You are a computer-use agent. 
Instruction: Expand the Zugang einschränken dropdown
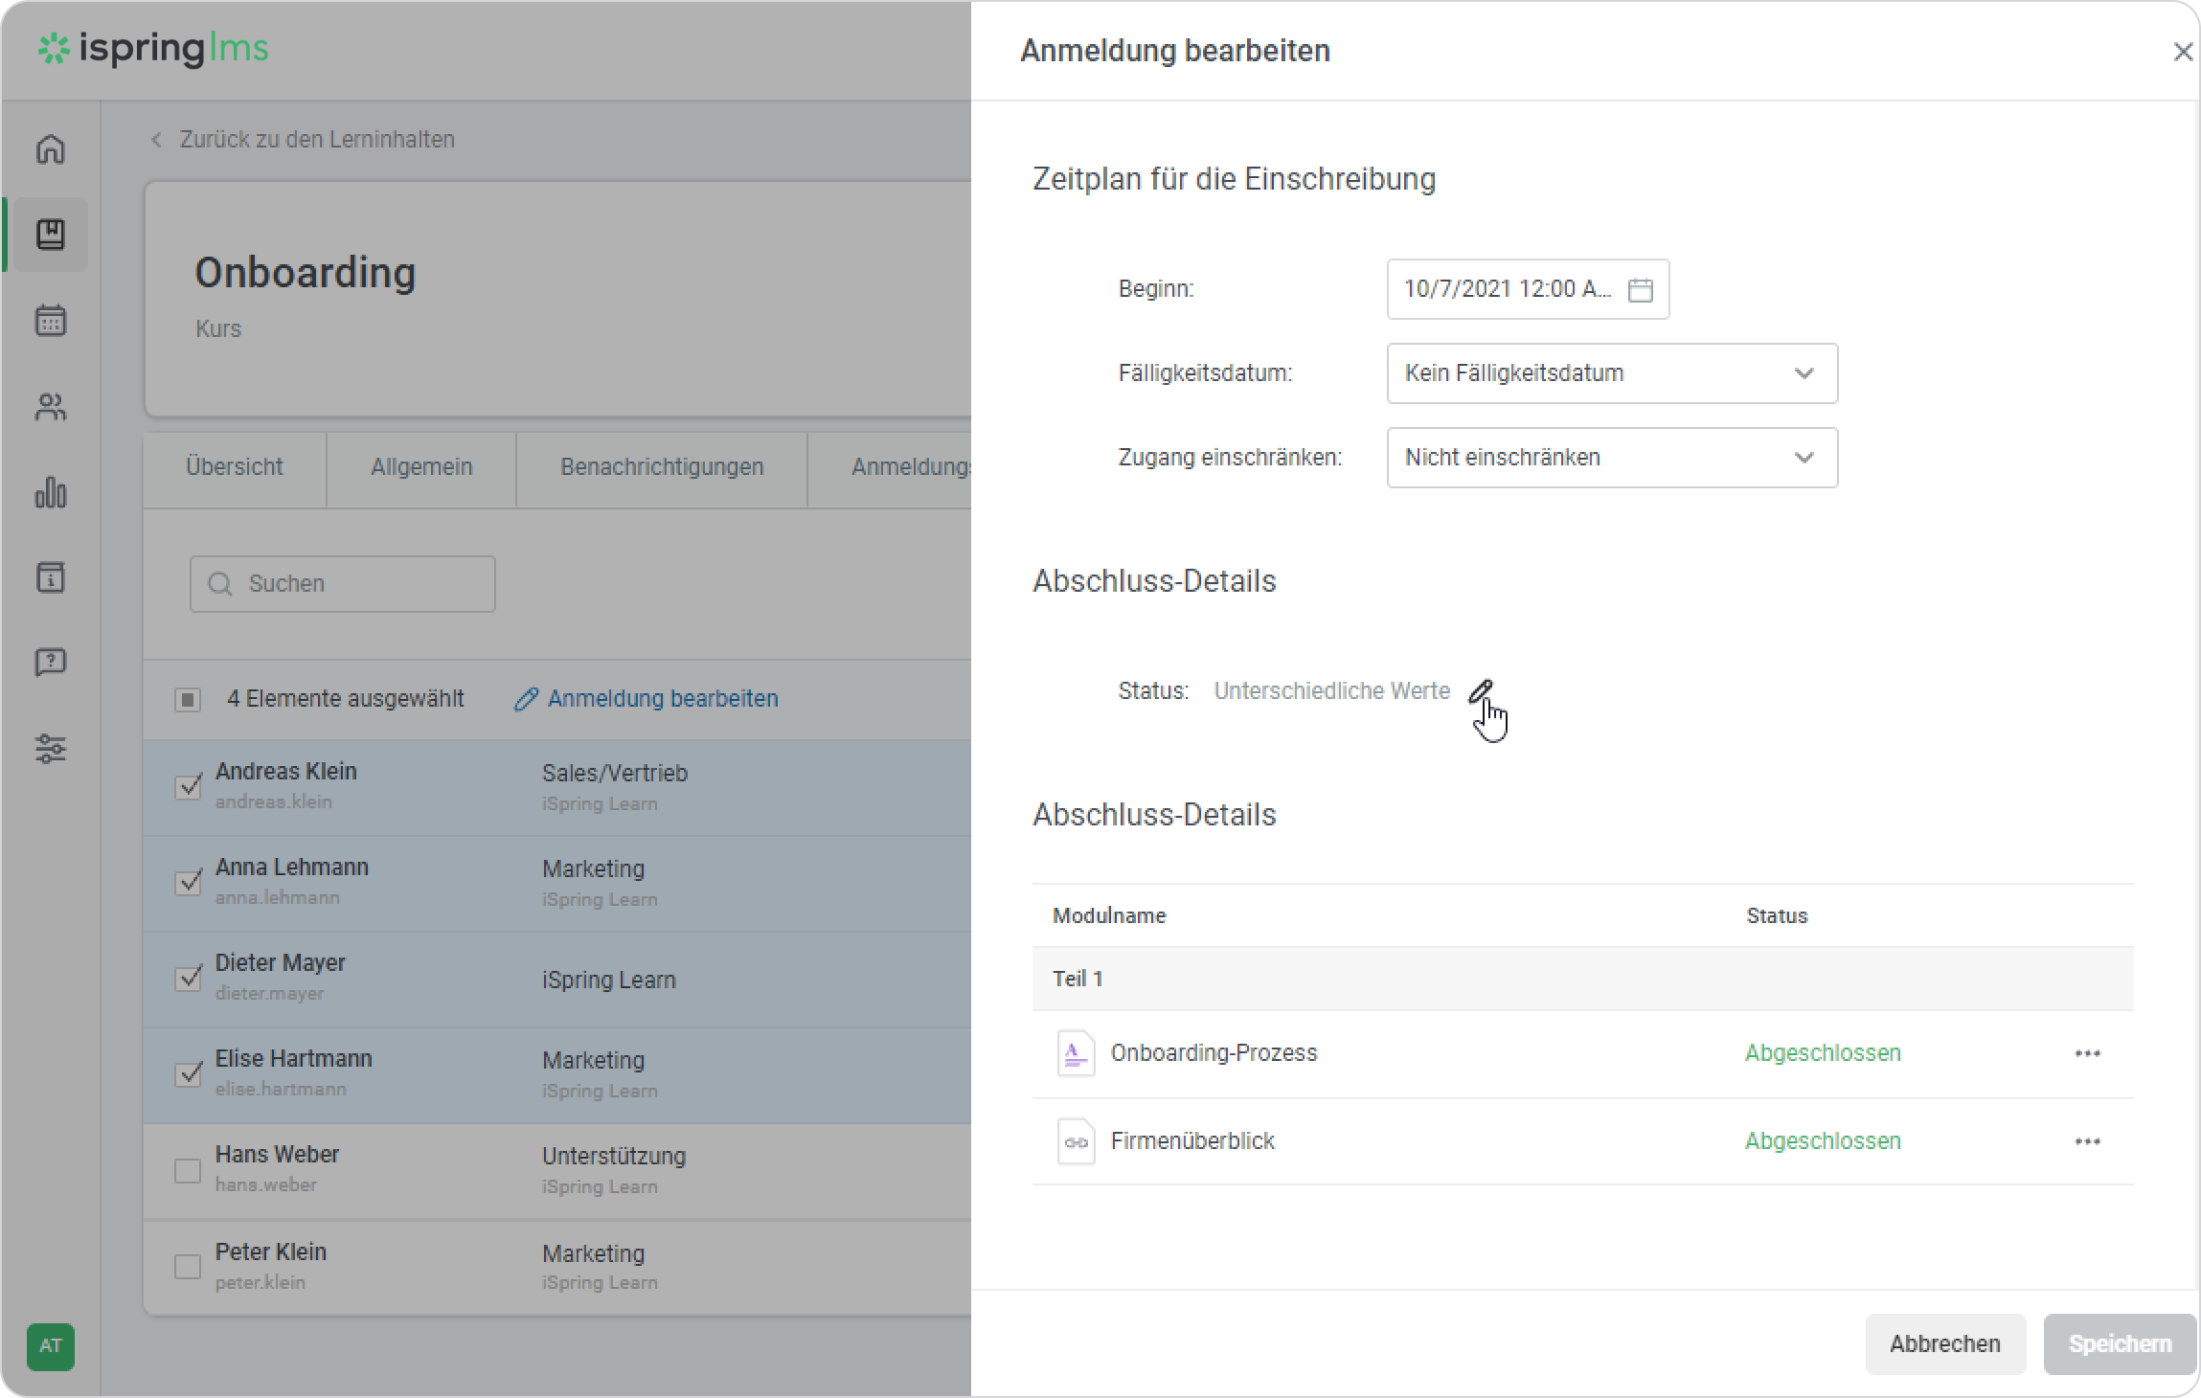tap(1612, 458)
